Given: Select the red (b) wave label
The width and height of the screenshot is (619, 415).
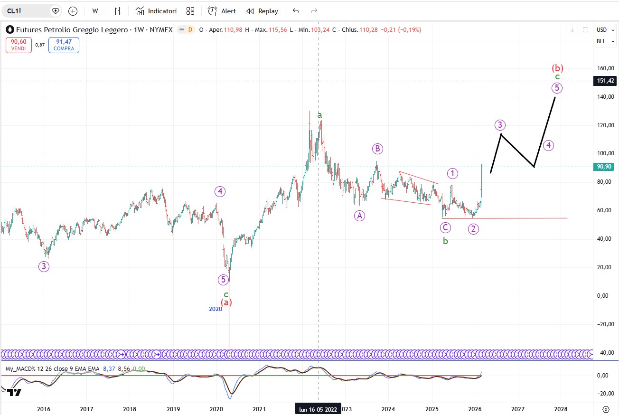Looking at the screenshot, I should tap(557, 68).
